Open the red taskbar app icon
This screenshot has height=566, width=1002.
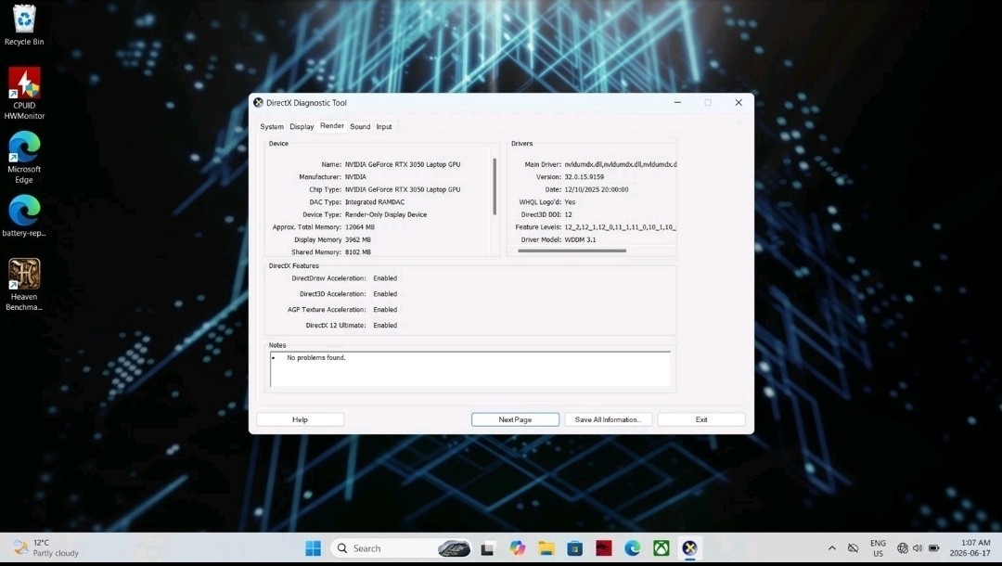(603, 548)
